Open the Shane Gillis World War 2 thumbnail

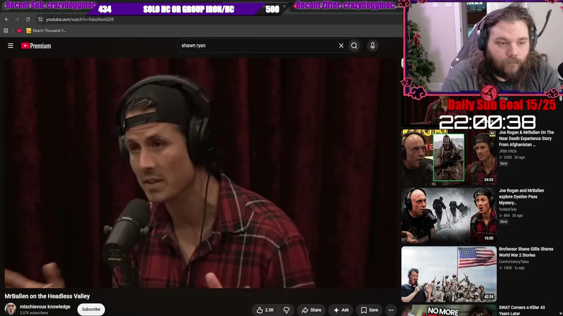(449, 274)
